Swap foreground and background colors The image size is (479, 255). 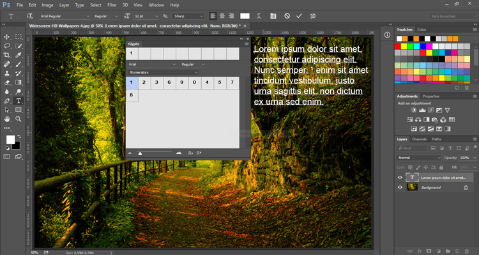click(19, 136)
